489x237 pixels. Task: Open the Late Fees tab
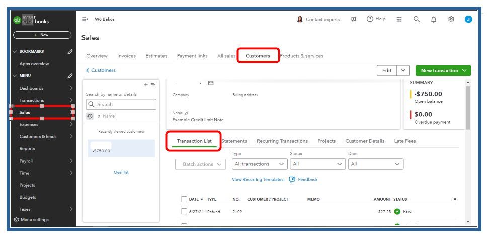pyautogui.click(x=405, y=141)
